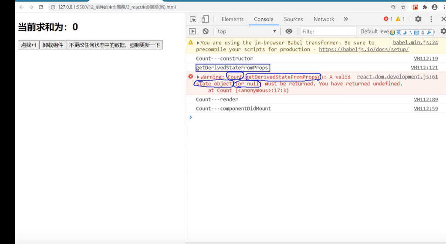The height and width of the screenshot is (244, 446).
Task: Open the babeljs.io docs setup link
Action: point(364,50)
